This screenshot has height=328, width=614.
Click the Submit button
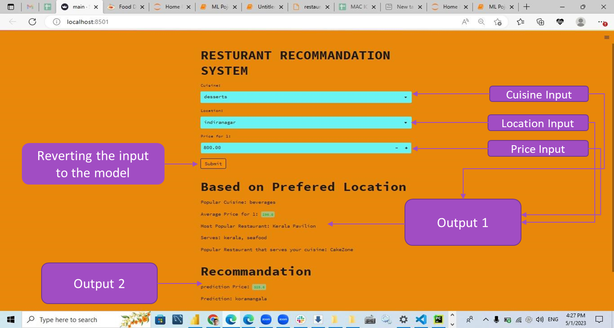(x=213, y=164)
